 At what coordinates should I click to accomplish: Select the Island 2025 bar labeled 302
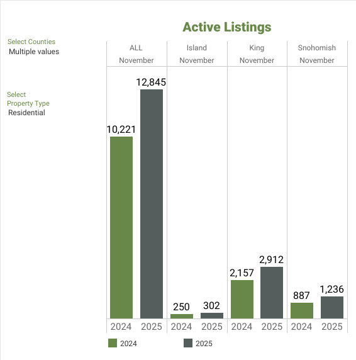point(212,316)
